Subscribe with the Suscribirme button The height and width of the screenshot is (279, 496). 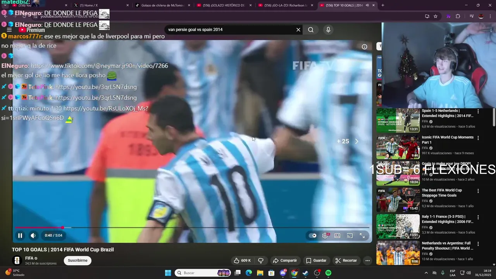click(77, 260)
